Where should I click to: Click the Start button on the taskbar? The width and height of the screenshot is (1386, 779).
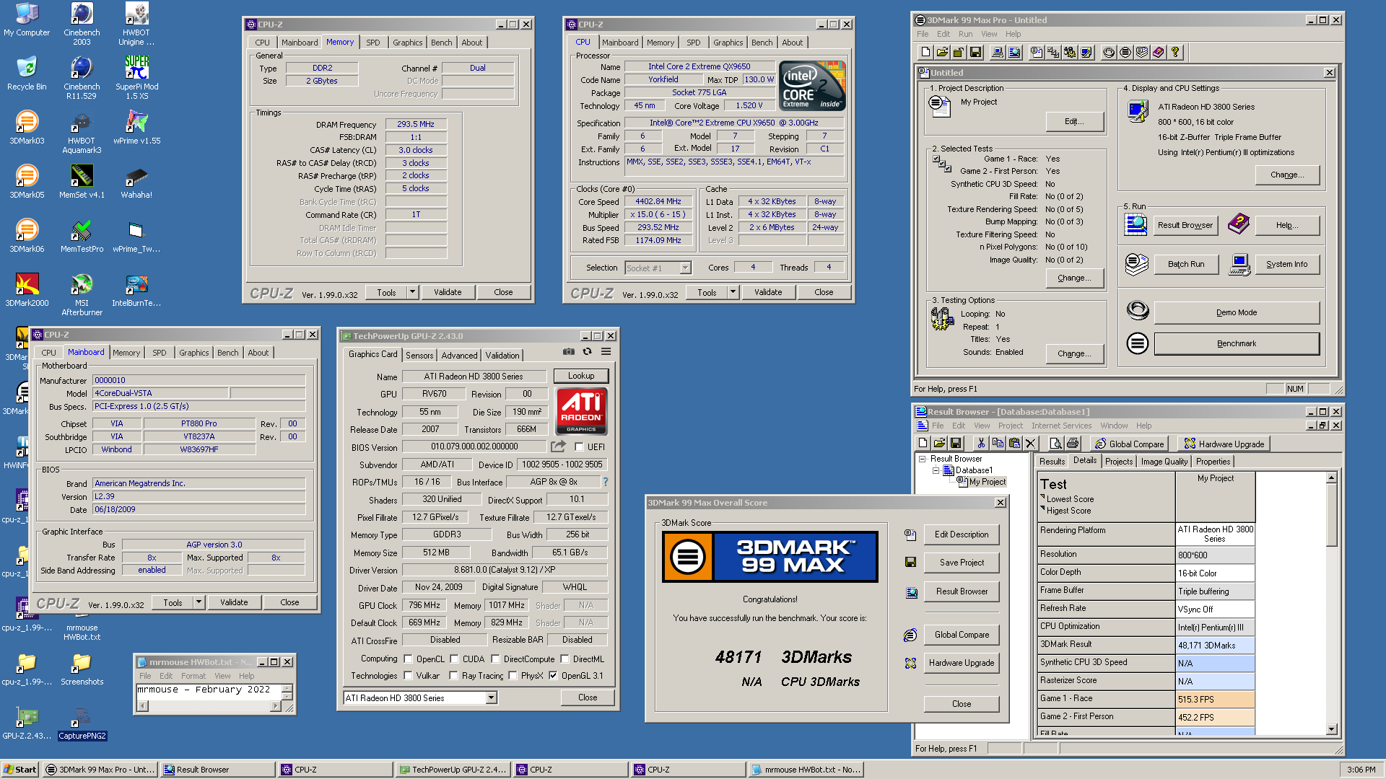point(19,770)
